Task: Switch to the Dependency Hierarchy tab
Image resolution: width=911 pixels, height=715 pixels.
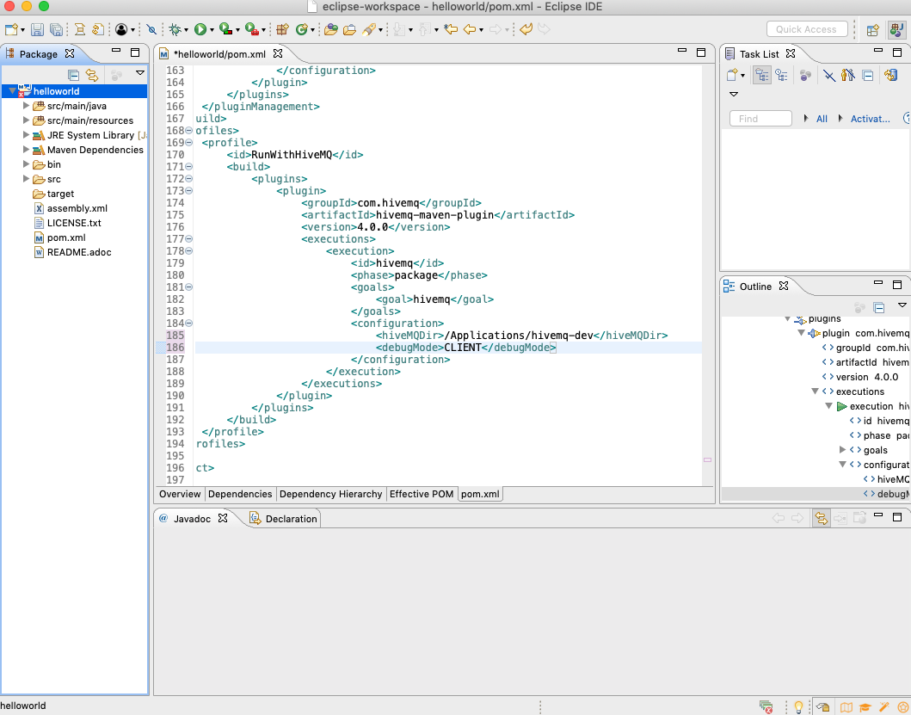Action: tap(330, 494)
